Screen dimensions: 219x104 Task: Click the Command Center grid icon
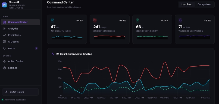click(4, 22)
